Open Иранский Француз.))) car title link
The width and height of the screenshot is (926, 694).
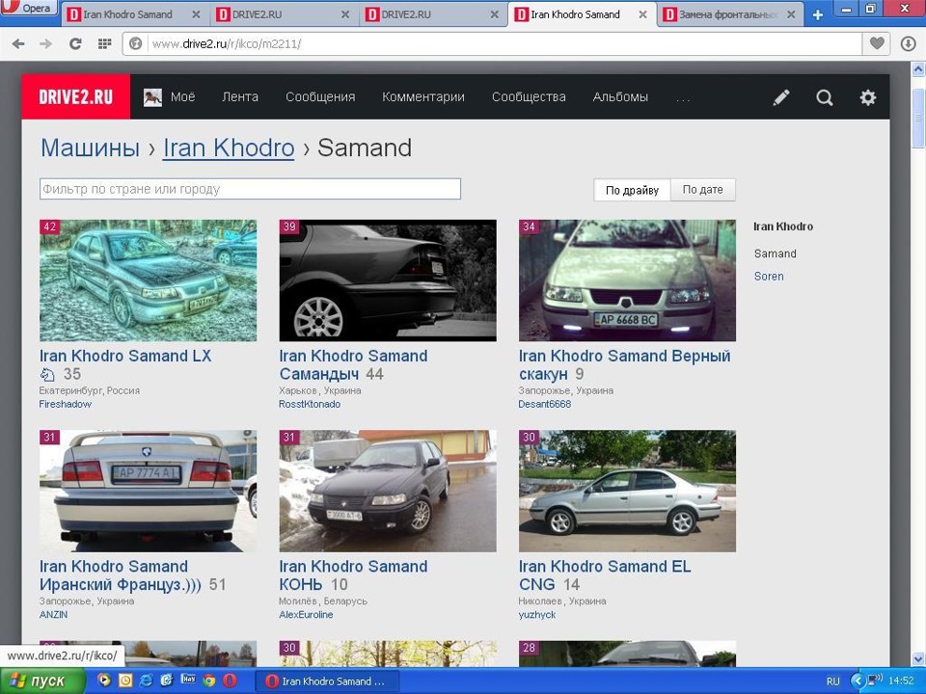tap(121, 575)
